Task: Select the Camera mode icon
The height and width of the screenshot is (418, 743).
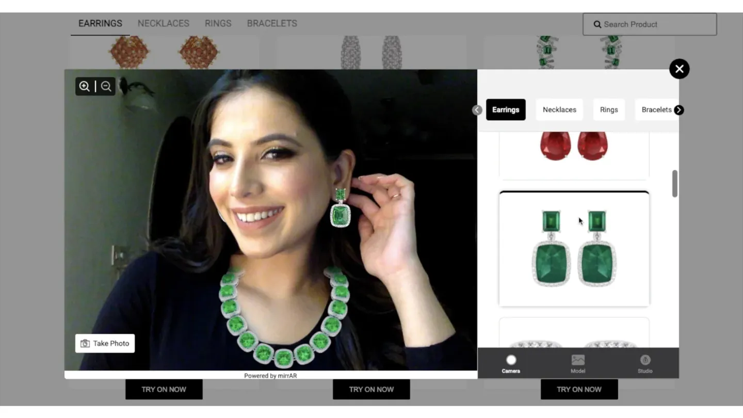Action: (511, 363)
